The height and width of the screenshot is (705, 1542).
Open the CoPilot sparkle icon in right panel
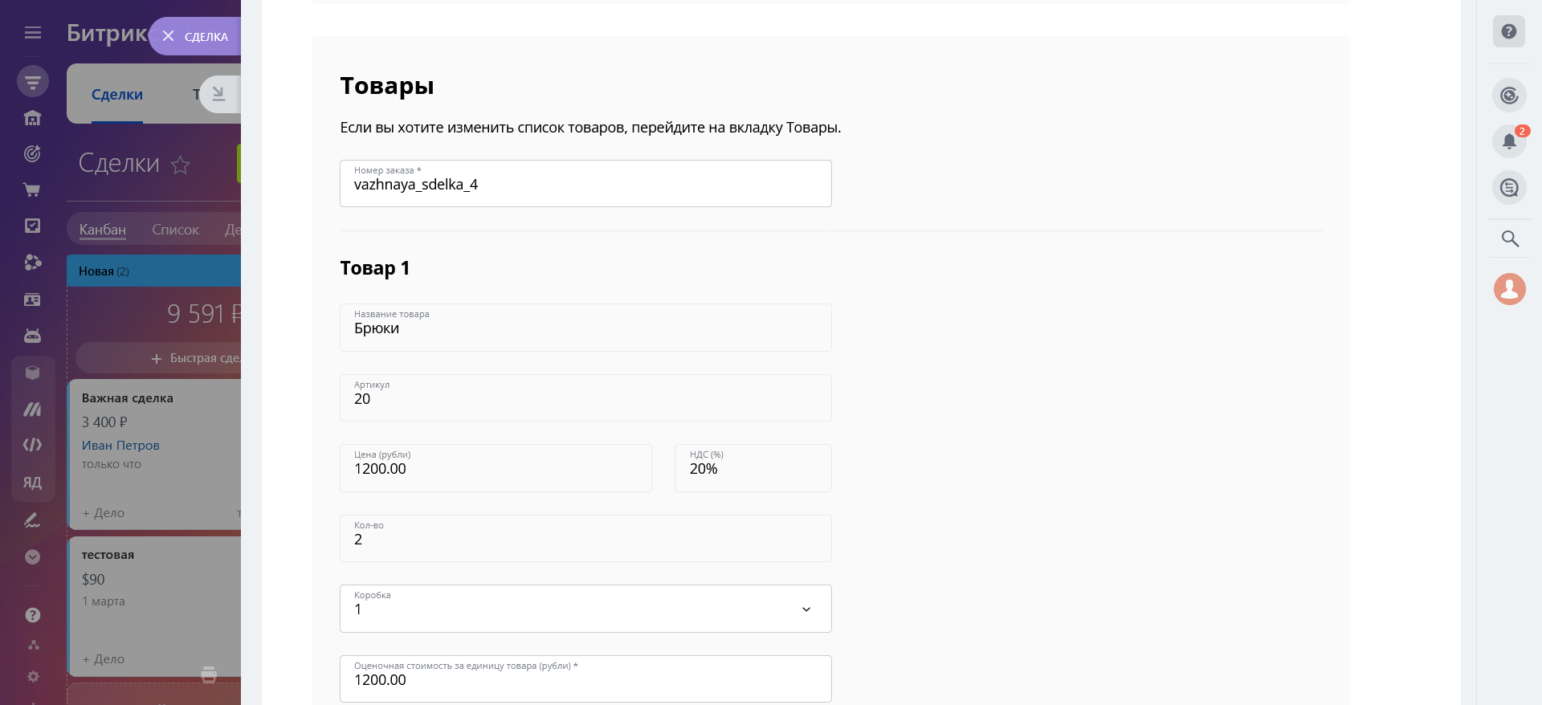(x=1509, y=96)
